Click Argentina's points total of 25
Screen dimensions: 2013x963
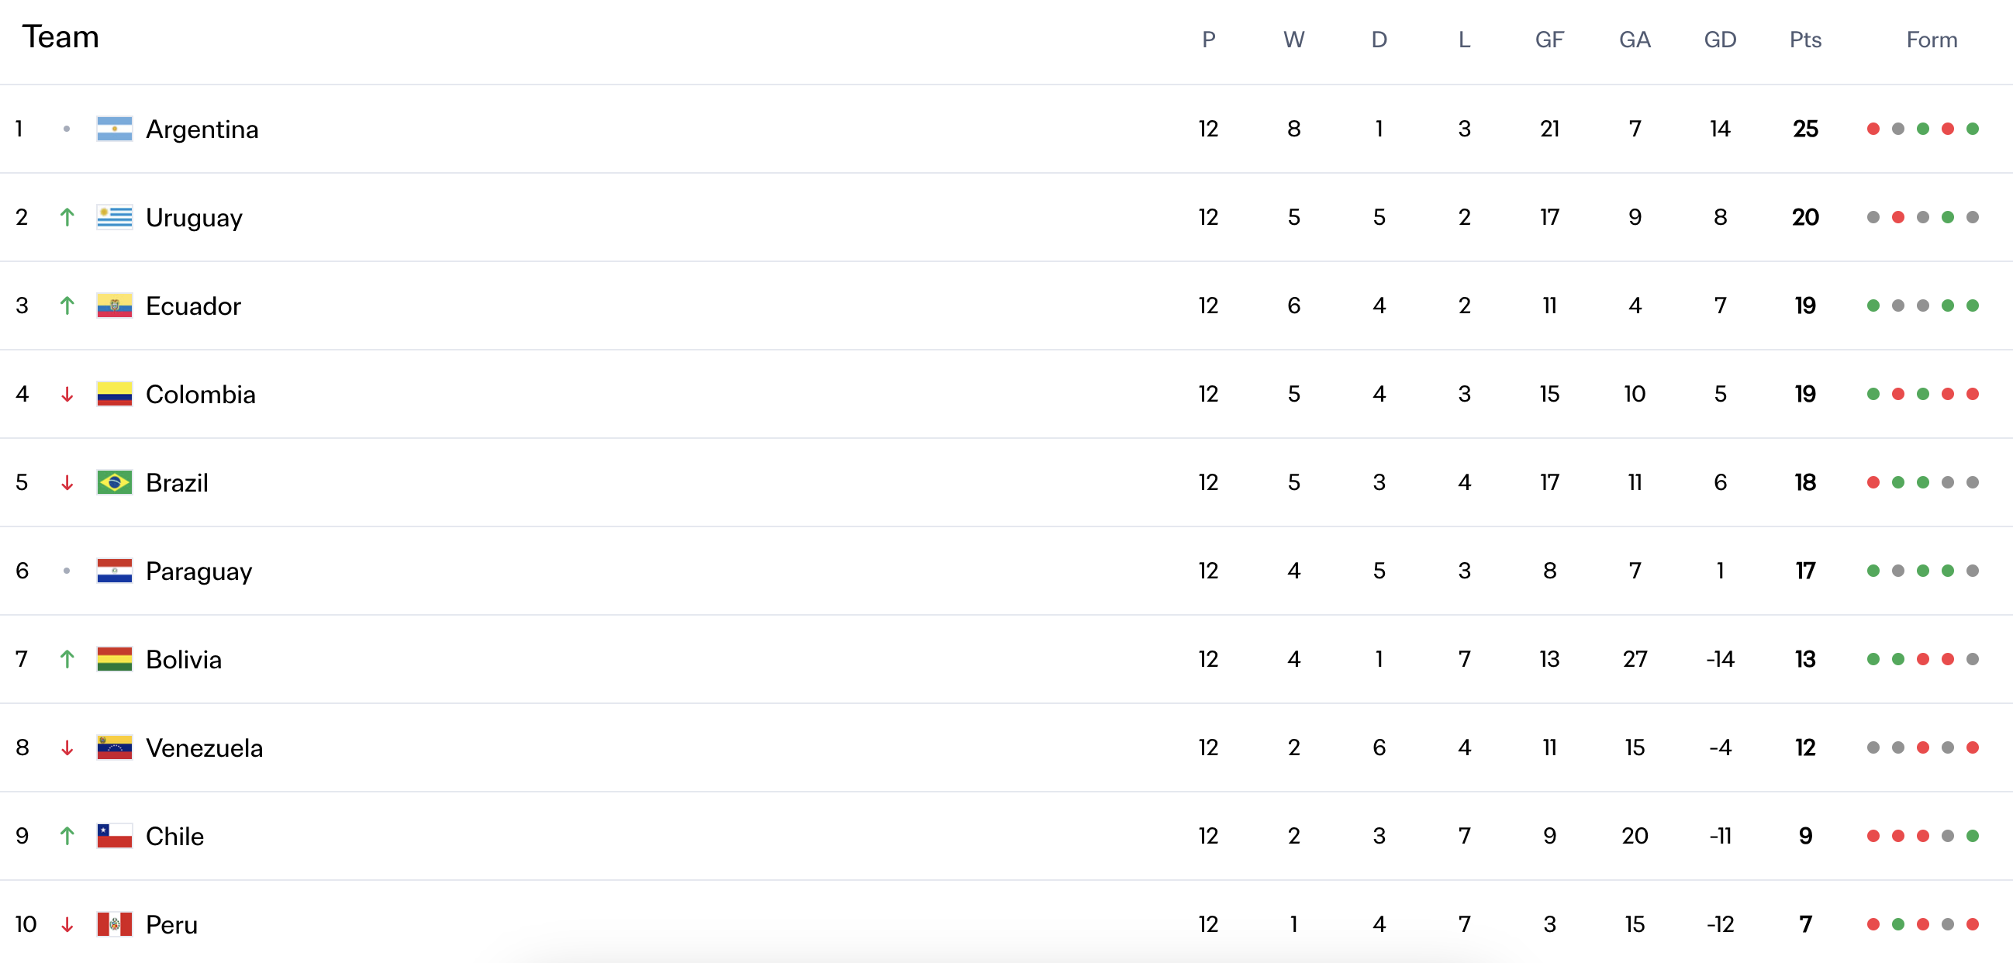[x=1805, y=129]
